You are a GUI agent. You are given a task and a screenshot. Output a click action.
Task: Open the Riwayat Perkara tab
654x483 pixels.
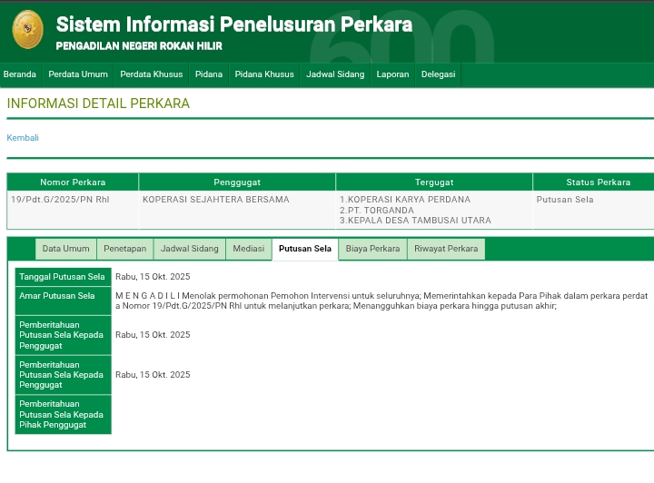pos(445,249)
